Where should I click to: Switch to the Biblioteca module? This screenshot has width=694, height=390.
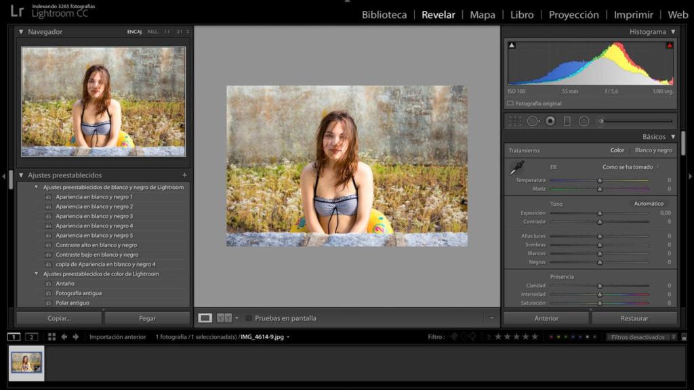click(x=383, y=14)
